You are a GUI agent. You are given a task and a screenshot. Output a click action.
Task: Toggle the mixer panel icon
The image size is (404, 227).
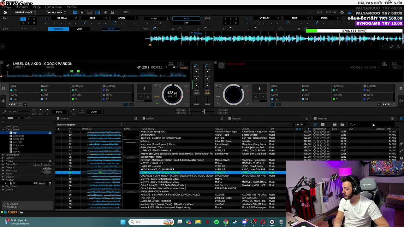(x=98, y=12)
